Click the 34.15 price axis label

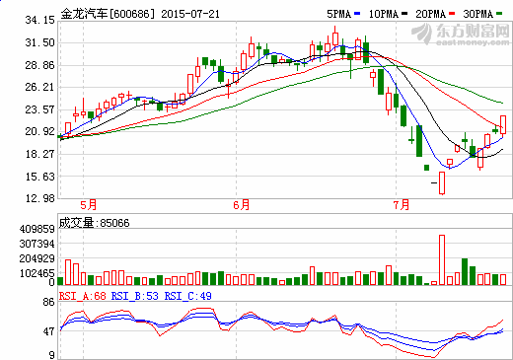pyautogui.click(x=40, y=20)
